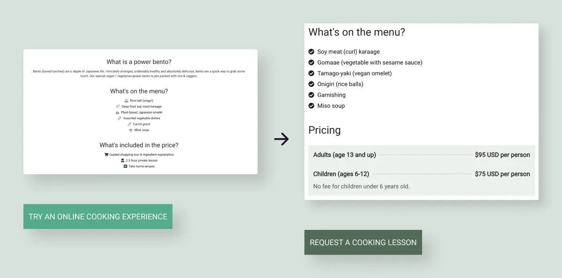Click Request a Cooking Lesson button

tap(363, 242)
